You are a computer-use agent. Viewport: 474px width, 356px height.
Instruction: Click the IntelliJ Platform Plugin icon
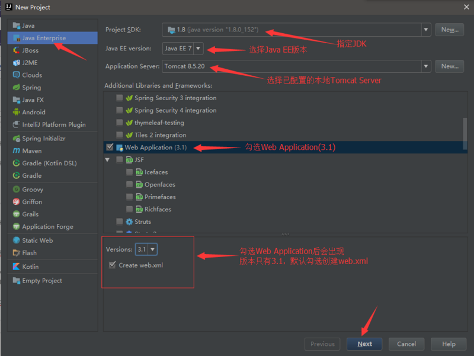(17, 124)
